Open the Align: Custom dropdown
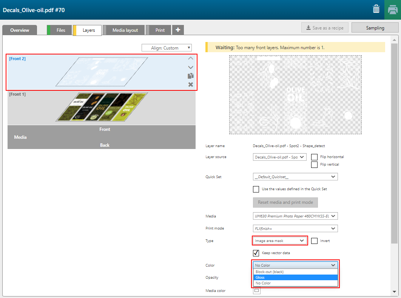This screenshot has height=298, width=401. [167, 48]
